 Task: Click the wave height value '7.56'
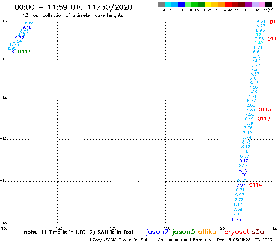(x=253, y=87)
